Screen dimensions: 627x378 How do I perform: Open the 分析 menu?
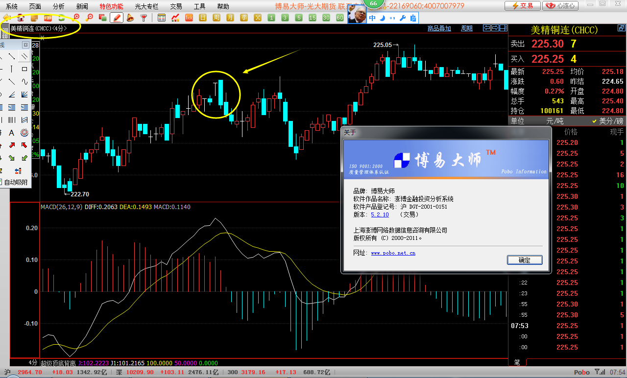pos(58,6)
